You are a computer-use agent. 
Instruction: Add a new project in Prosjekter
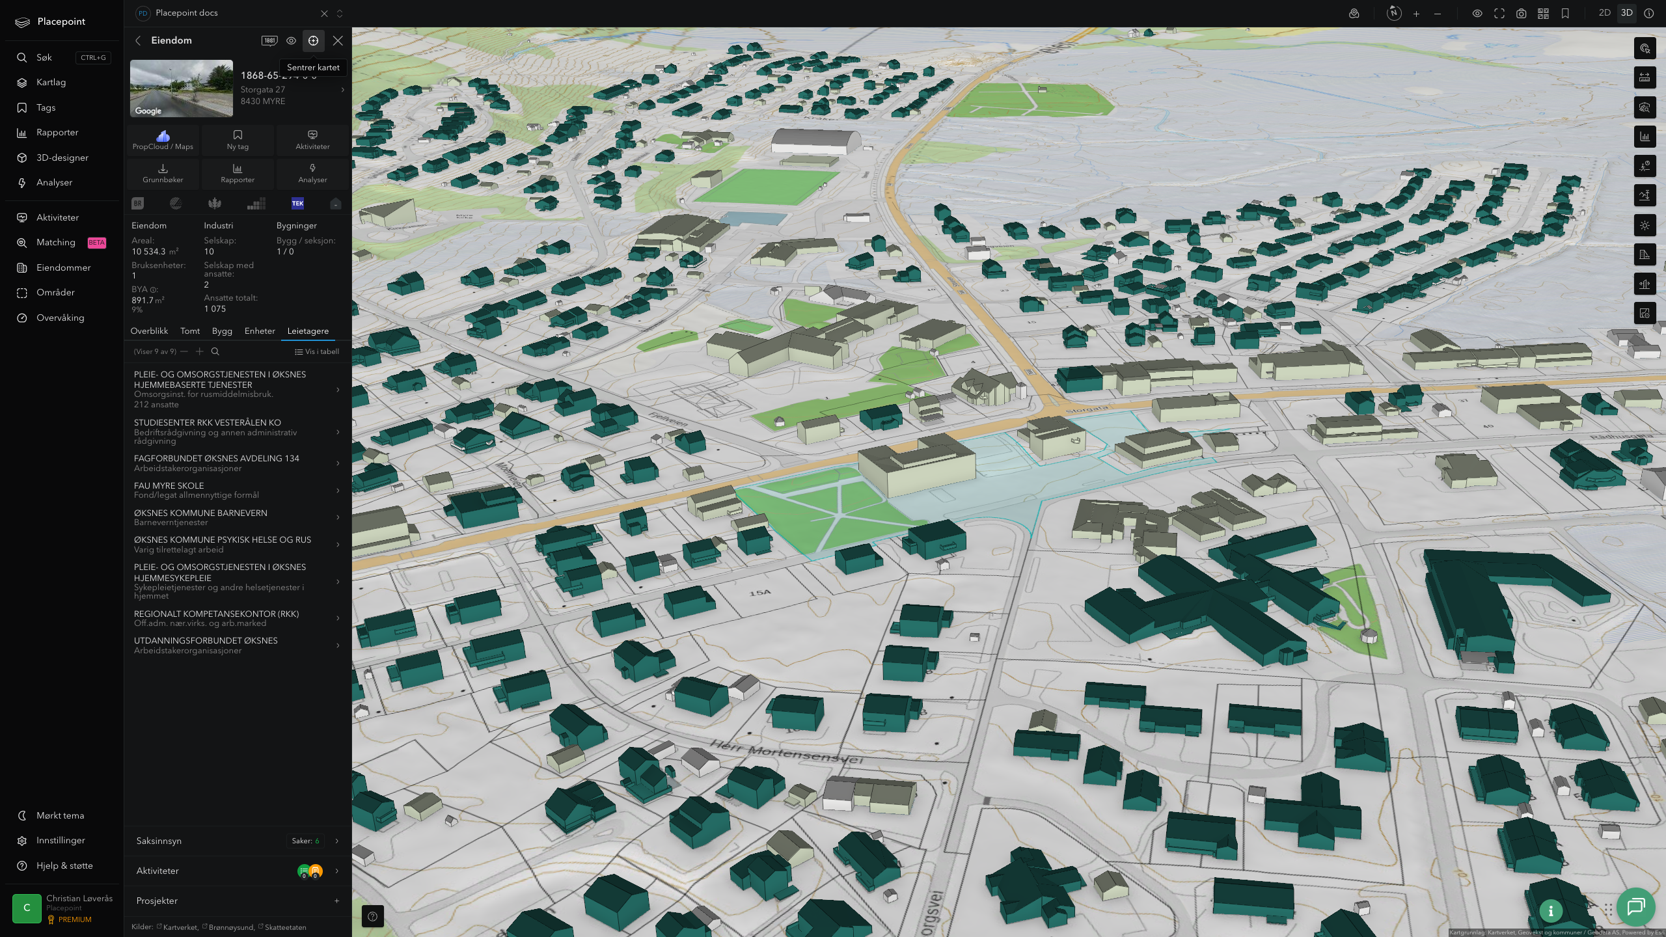(x=336, y=901)
